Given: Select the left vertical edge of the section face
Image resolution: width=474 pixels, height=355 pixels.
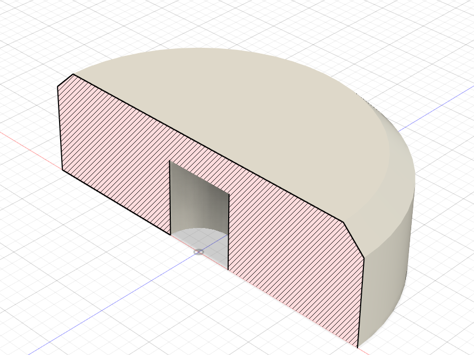Looking at the screenshot, I should coord(60,128).
